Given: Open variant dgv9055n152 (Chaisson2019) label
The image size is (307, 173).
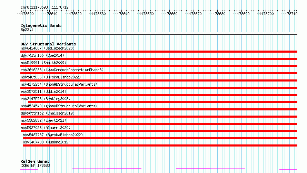Looking at the screenshot, I should click(48, 113).
